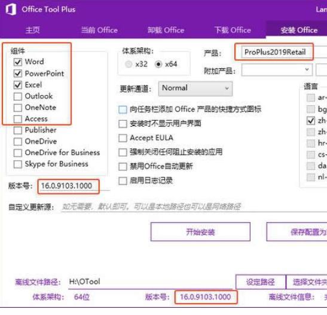The width and height of the screenshot is (327, 315).
Task: Tick the Accept EULA checkbox
Action: point(123,138)
